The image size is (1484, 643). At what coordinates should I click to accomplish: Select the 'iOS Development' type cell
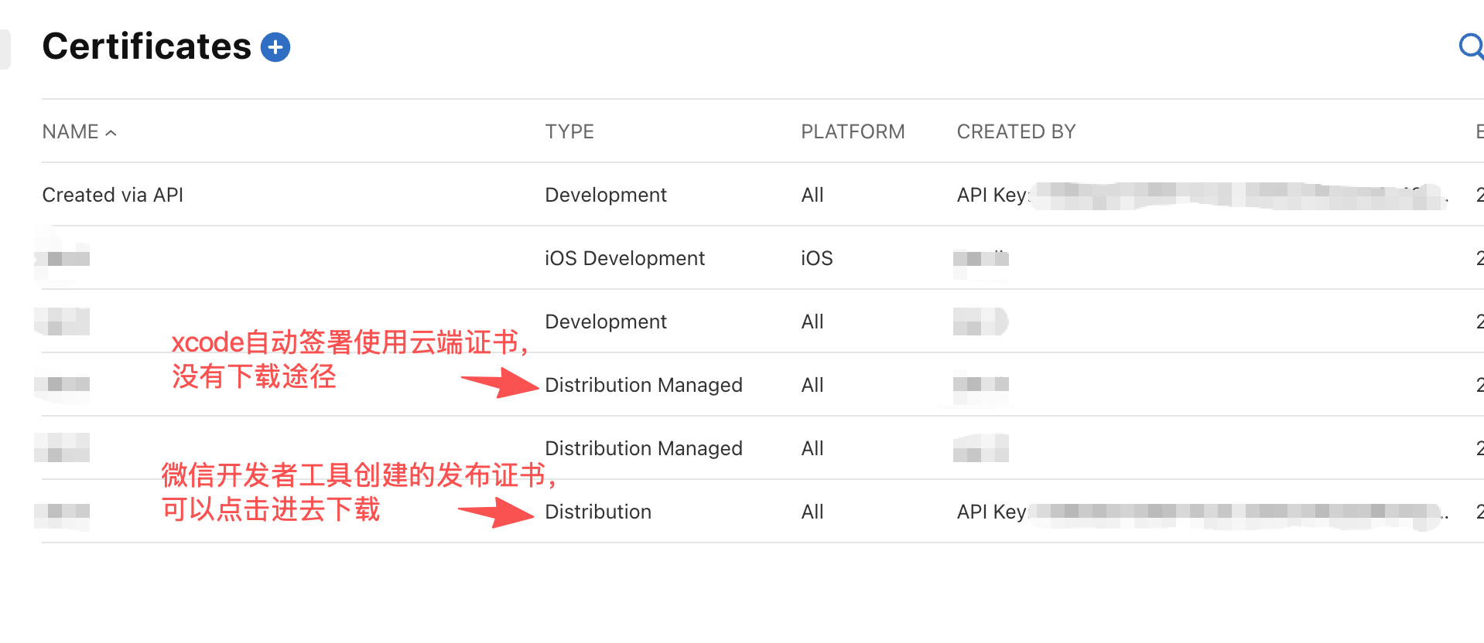(x=625, y=258)
